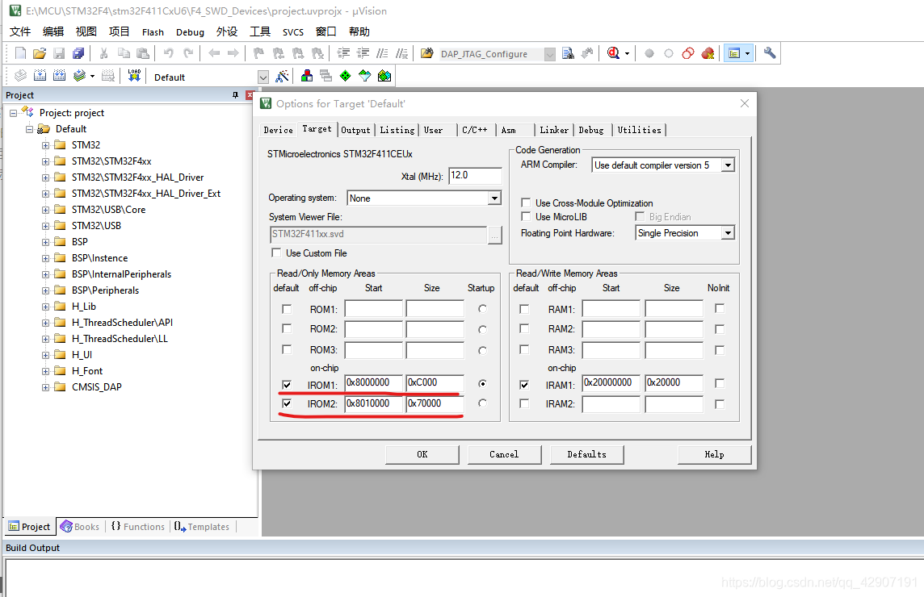Switch to the Utilities tab
Screen dimensions: 924x597
point(640,130)
